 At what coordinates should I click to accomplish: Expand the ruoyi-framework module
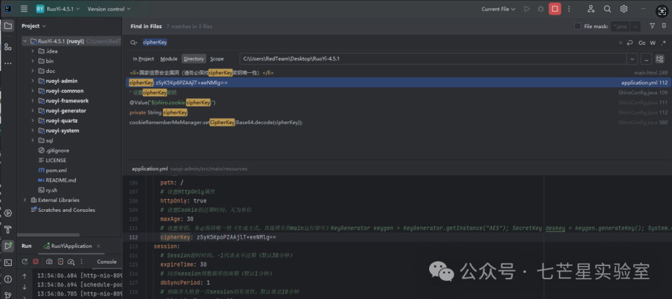32,101
